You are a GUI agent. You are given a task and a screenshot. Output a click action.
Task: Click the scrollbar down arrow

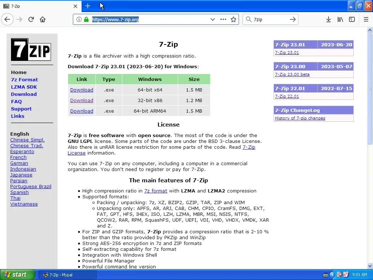(x=370, y=266)
